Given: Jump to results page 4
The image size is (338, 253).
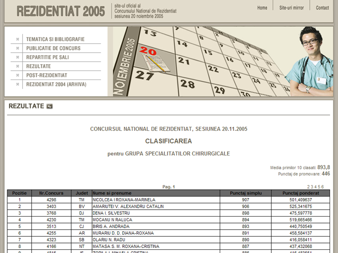Looking at the screenshot, I should [316, 187].
